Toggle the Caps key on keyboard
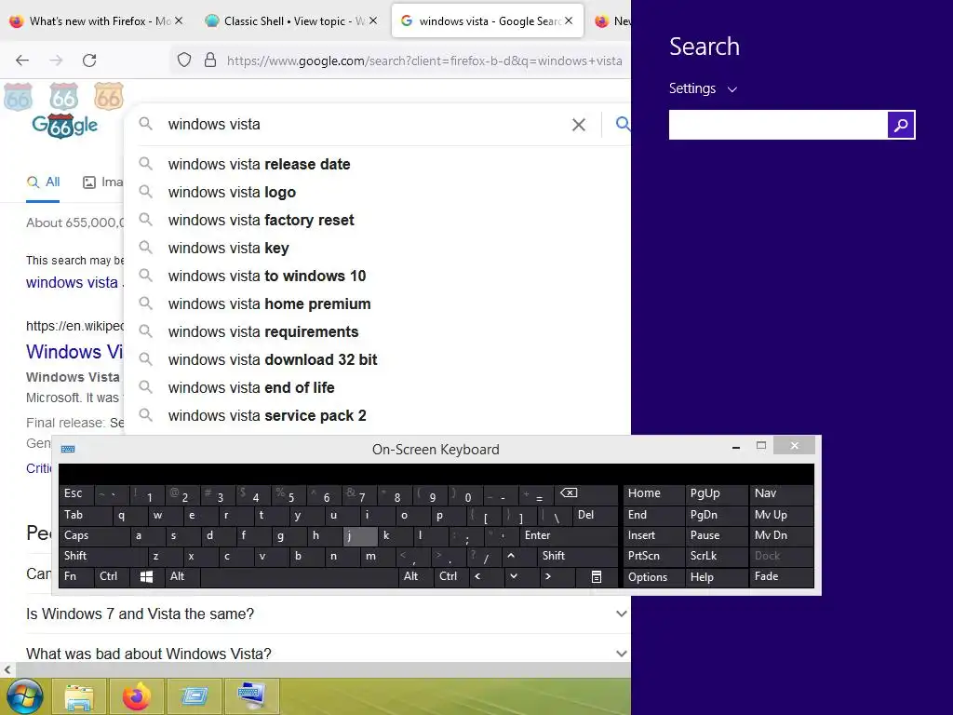953x715 pixels. [x=94, y=535]
